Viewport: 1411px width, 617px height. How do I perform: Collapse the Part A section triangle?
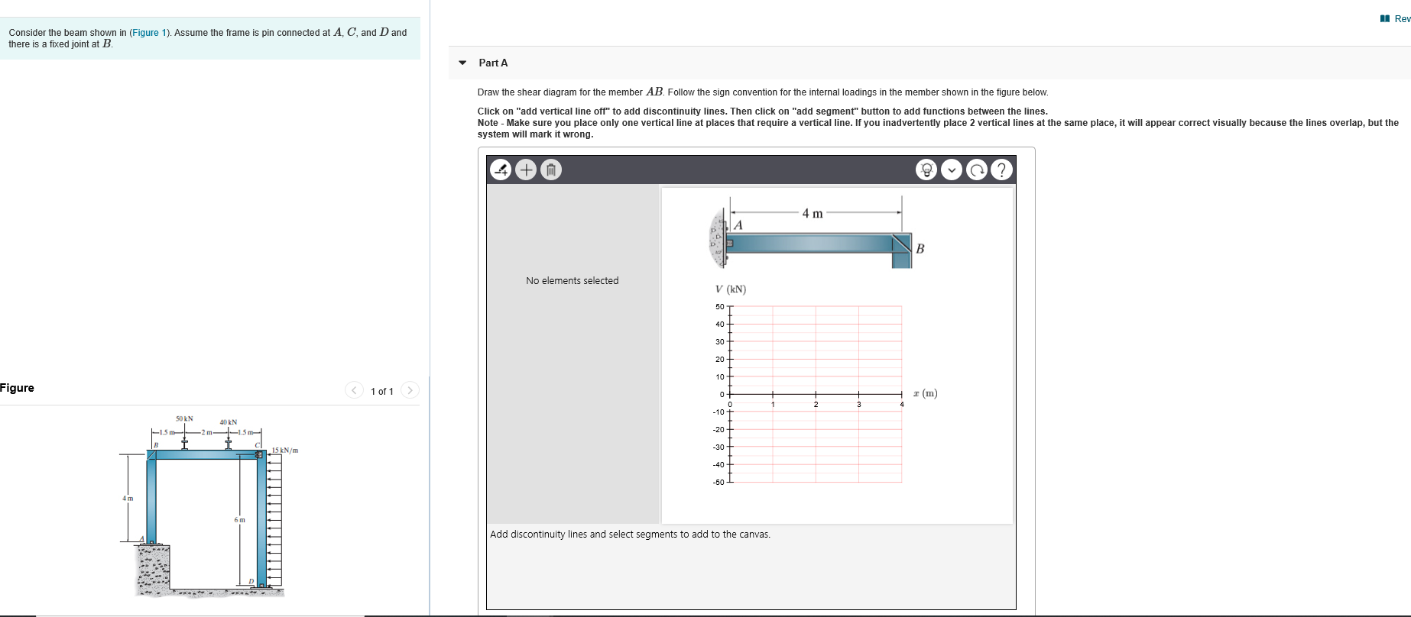pyautogui.click(x=462, y=63)
